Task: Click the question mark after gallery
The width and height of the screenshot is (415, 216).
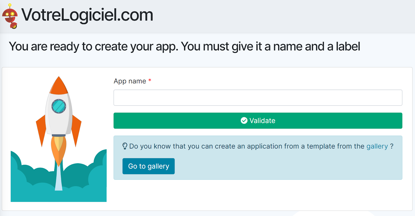Action: pos(392,146)
